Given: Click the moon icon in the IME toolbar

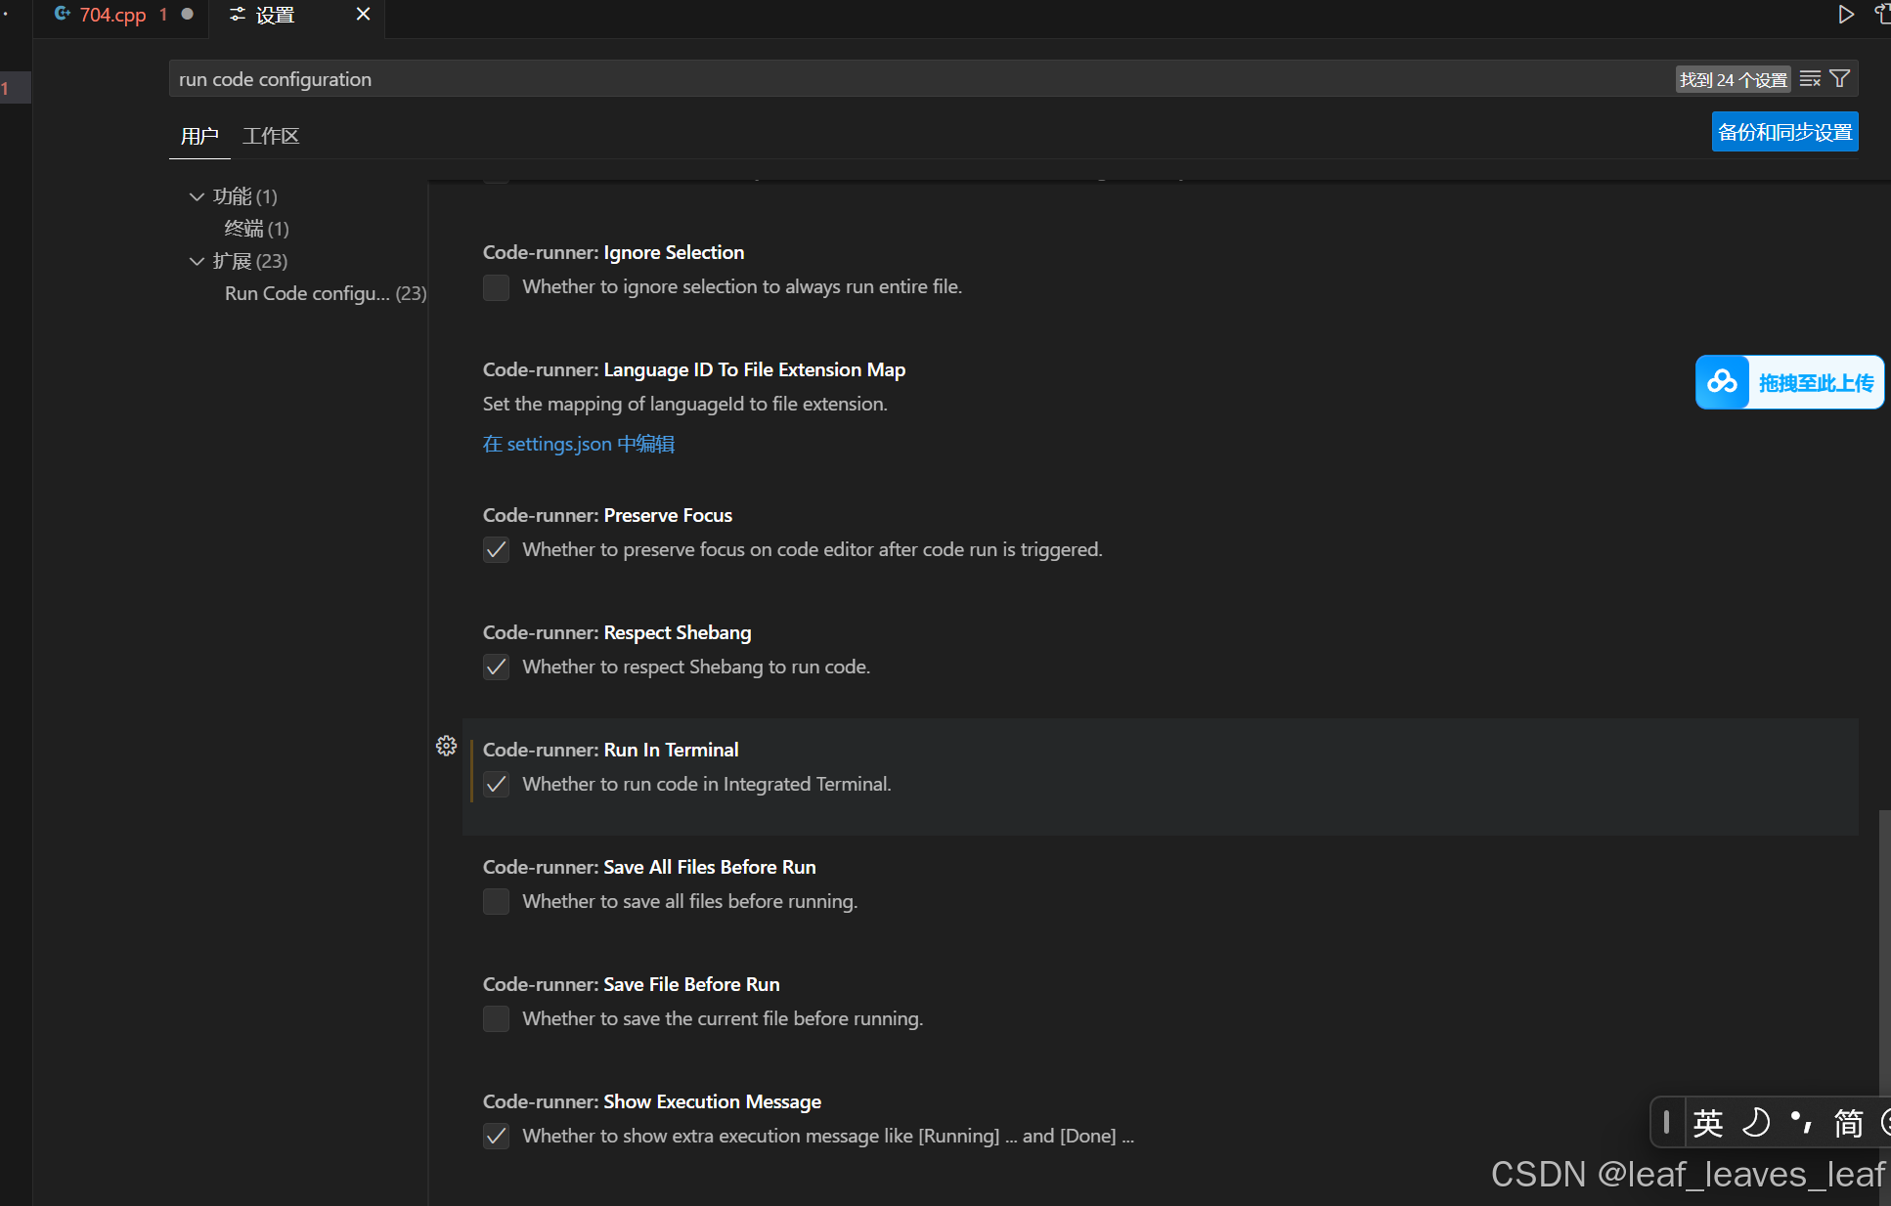Looking at the screenshot, I should click(x=1756, y=1123).
